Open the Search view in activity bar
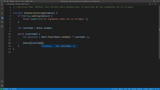The image size is (160, 90). point(2,9)
